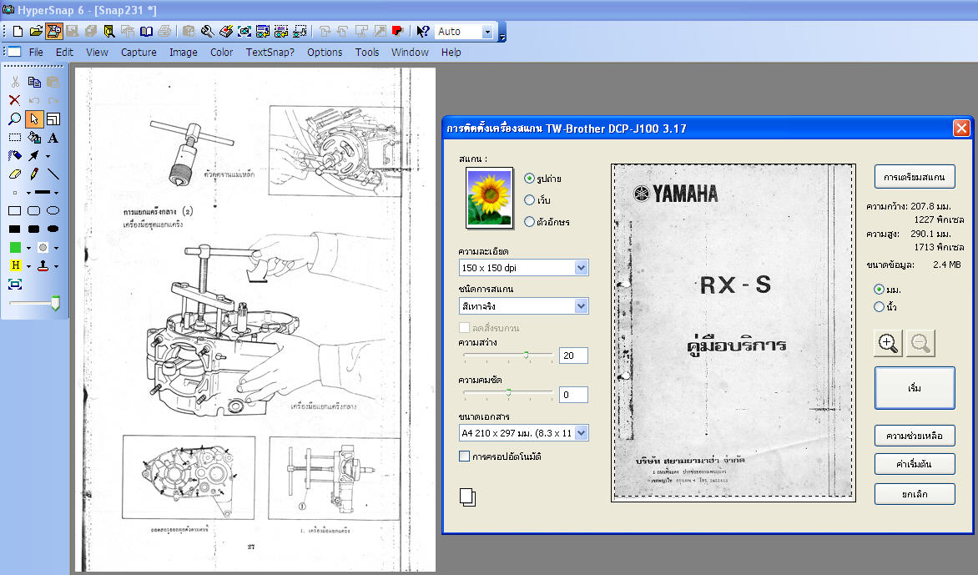Viewport: 978px width, 575px height.
Task: Select the airbrush spray tool
Action: pyautogui.click(x=15, y=155)
